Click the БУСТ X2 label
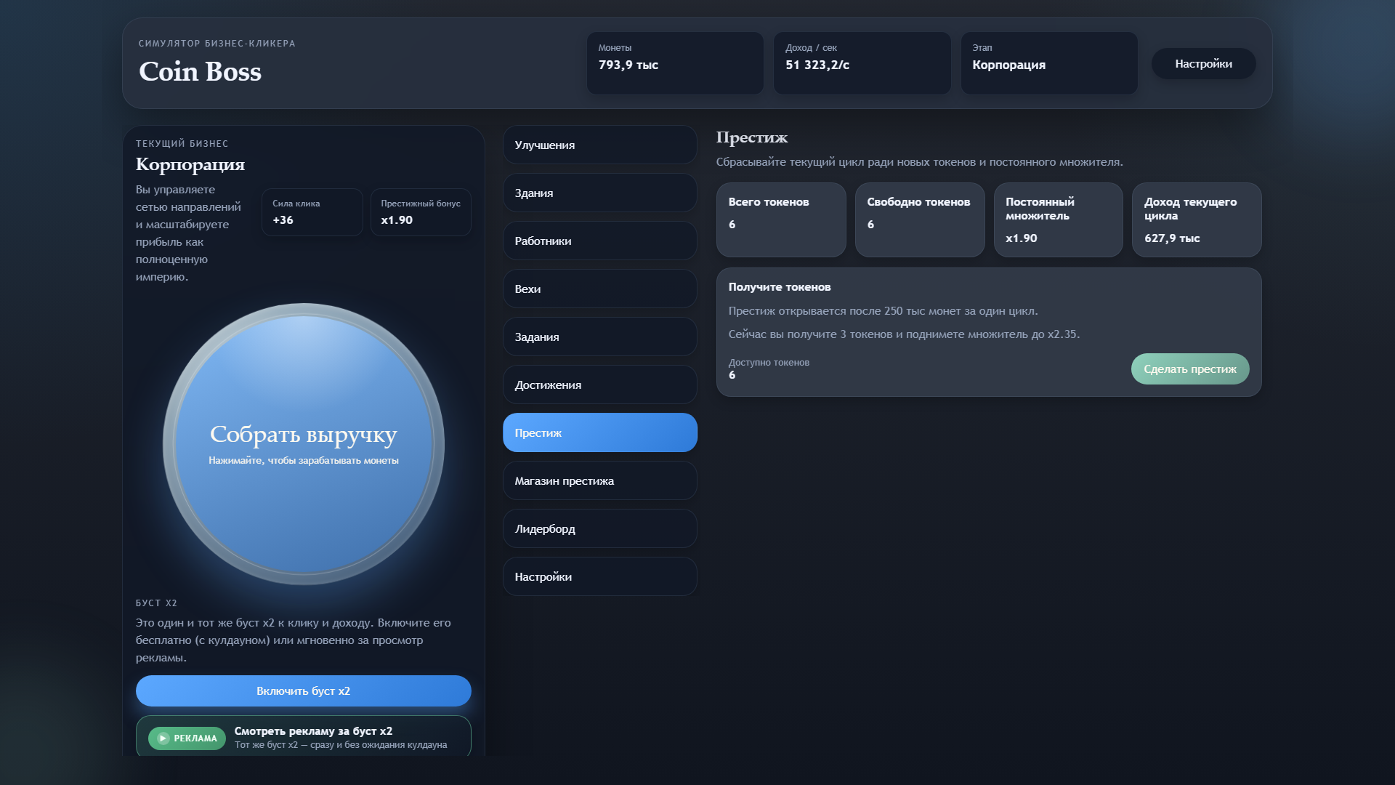The image size is (1395, 785). tap(156, 603)
